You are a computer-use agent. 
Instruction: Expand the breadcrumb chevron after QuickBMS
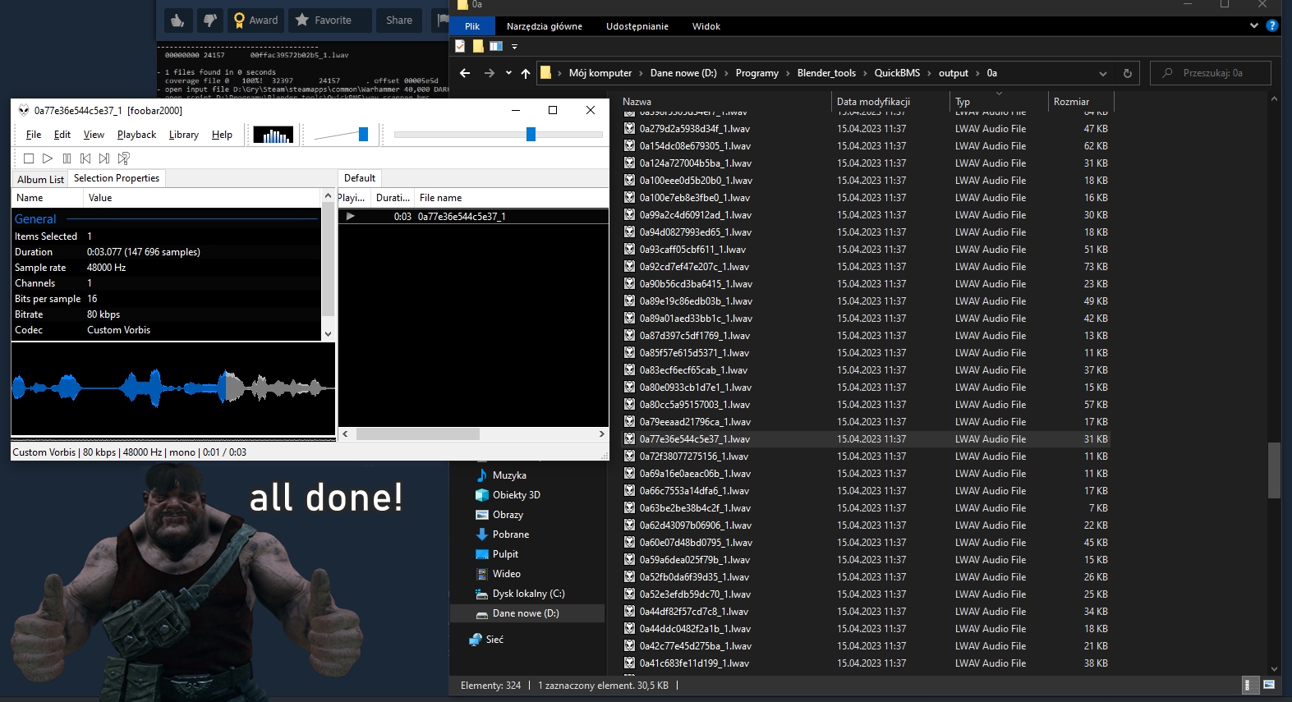coord(930,73)
